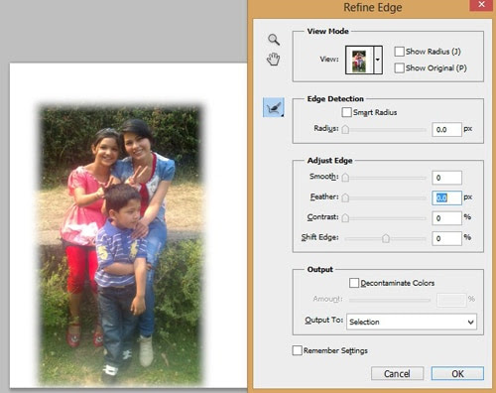Toggle the Remember Settings checkbox
Viewport: 496px width, 393px height.
[x=297, y=350]
